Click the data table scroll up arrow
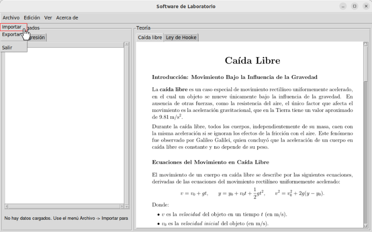This screenshot has width=372, height=232. [126, 44]
